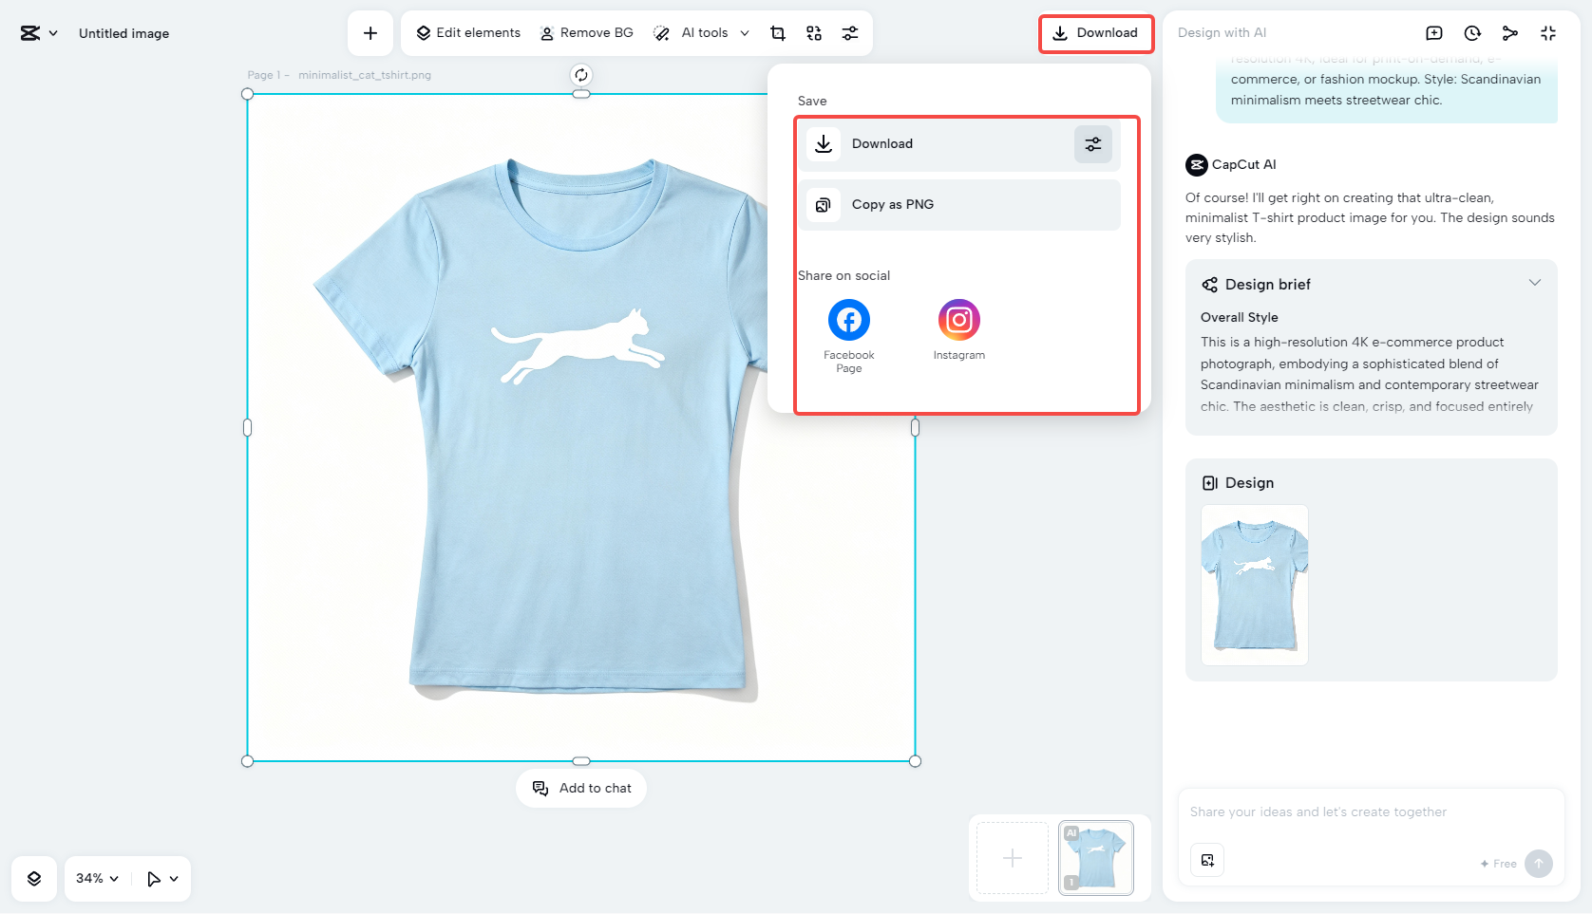Screen dimensions: 1592x914
Task: Open version history in Design with AI panel
Action: tap(1471, 32)
